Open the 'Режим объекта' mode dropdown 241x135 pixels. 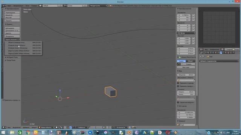(x=46, y=127)
